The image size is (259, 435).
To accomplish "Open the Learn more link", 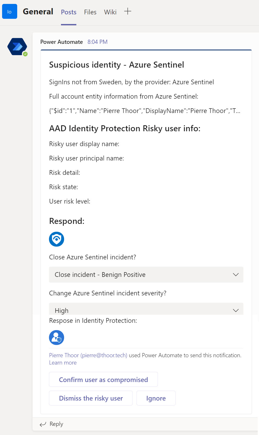I will click(63, 363).
